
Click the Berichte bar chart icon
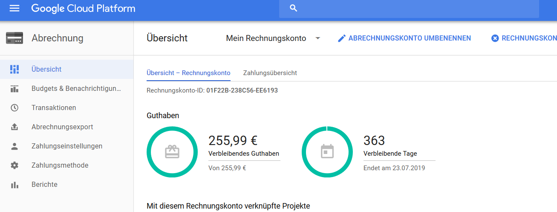coord(14,185)
